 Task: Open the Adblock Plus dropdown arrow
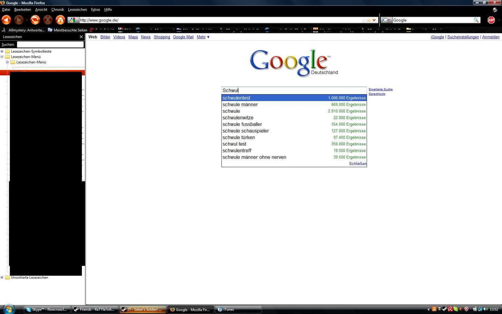pos(499,20)
